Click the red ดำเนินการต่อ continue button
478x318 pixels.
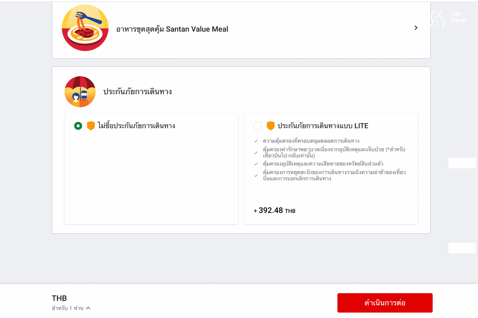(385, 303)
